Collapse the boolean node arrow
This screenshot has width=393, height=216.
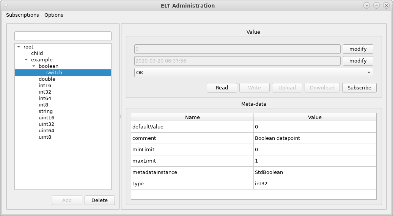click(34, 66)
